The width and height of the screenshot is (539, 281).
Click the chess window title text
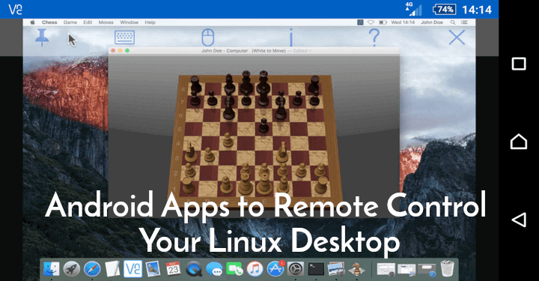[x=243, y=50]
